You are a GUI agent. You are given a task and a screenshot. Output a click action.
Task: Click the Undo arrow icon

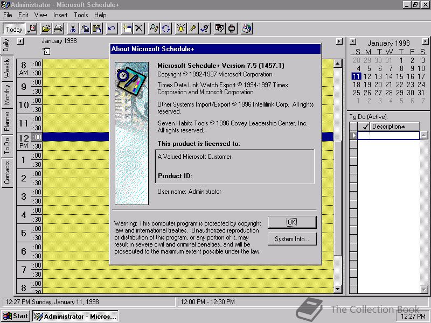point(112,29)
